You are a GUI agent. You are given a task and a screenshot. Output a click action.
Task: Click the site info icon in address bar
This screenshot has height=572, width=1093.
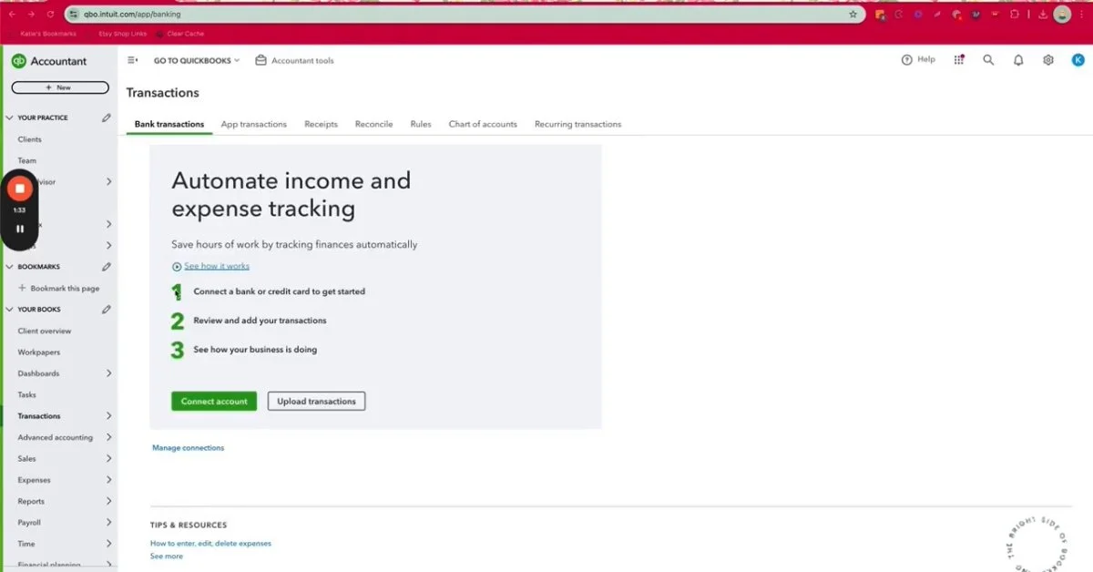(x=74, y=15)
